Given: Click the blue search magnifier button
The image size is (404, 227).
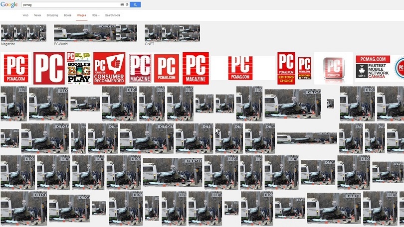Looking at the screenshot, I should [x=135, y=4].
